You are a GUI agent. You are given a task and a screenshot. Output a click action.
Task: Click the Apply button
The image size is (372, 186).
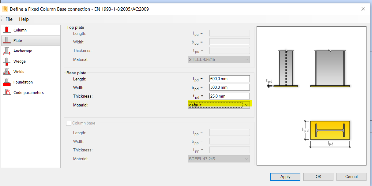(285, 177)
